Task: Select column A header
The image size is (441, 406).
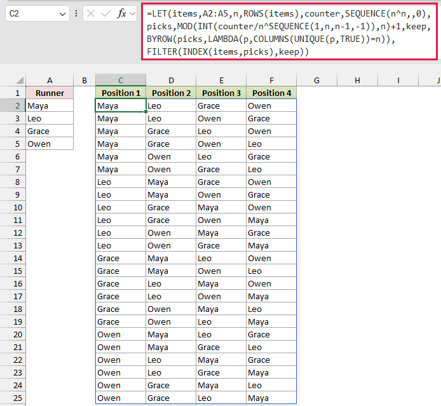Action: pos(50,81)
